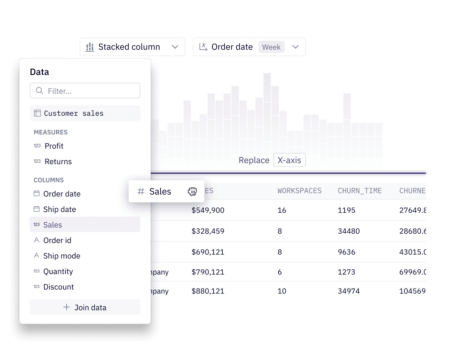The width and height of the screenshot is (472, 349).
Task: Click the hash icon on the Sales chip
Action: pos(141,192)
